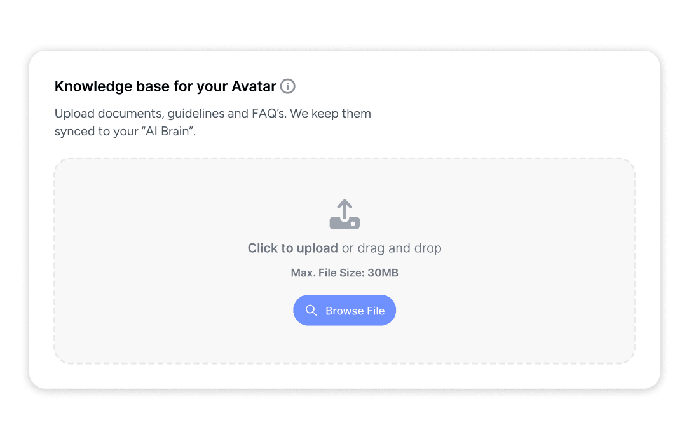Click the "Max. File Size: 30MB" note

pos(344,273)
